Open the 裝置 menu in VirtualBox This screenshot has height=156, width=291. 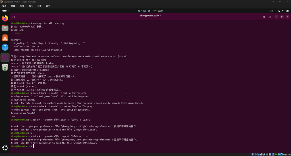[39, 6]
